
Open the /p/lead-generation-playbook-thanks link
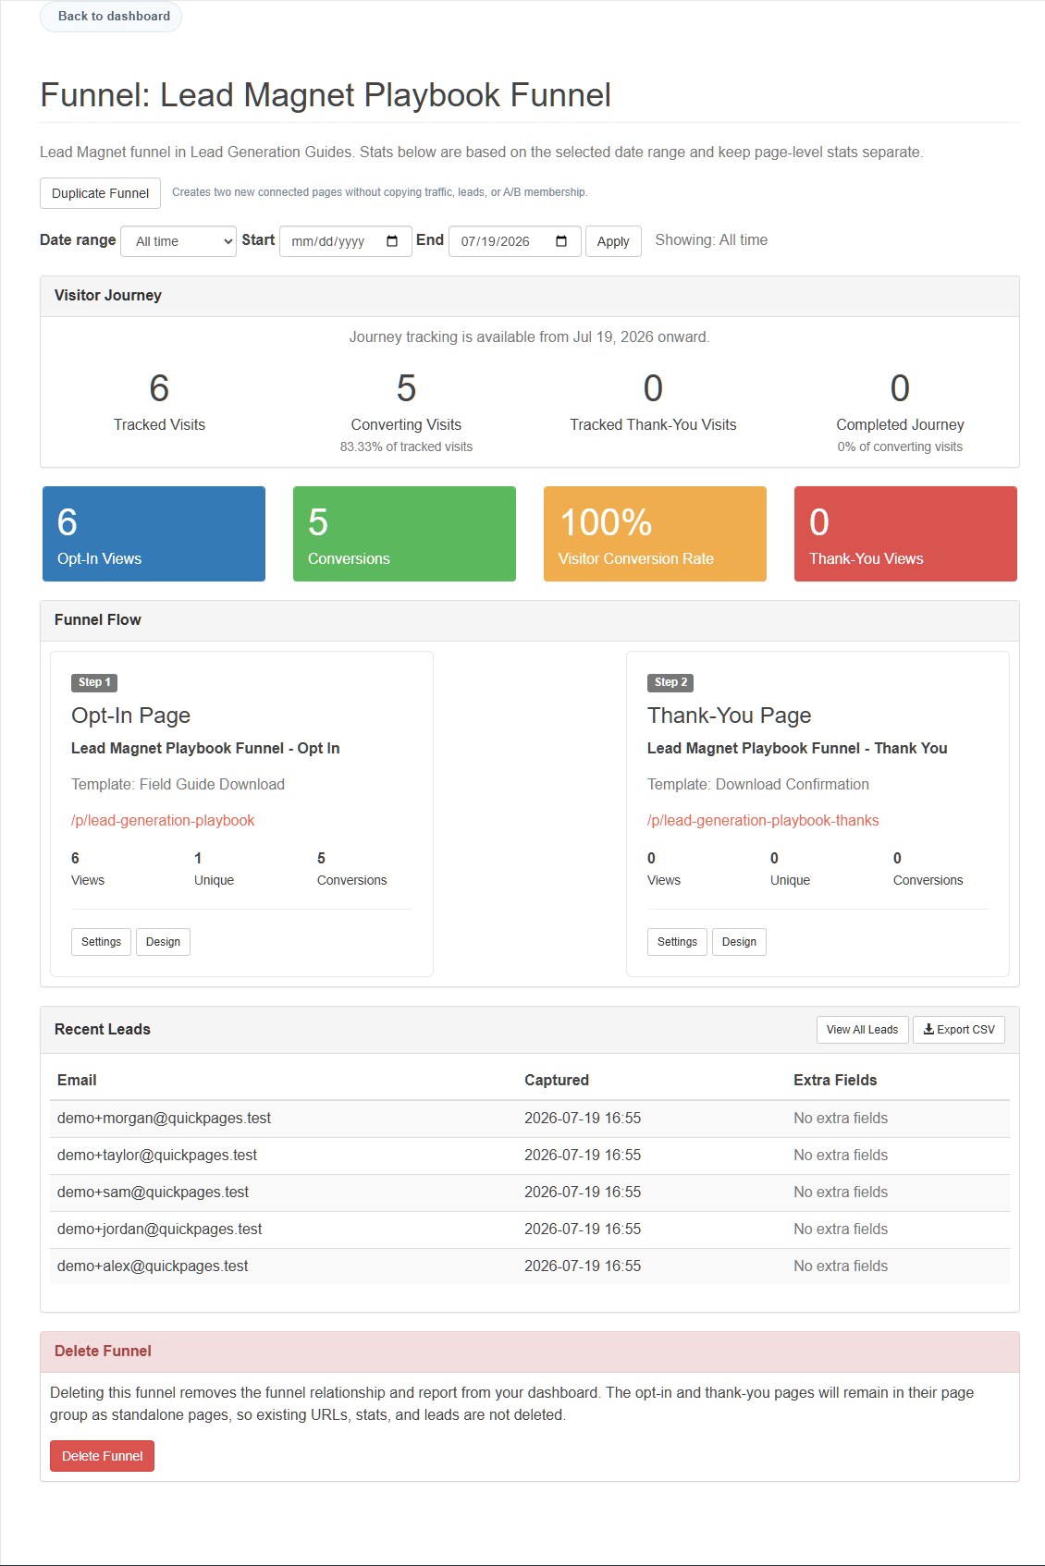[763, 820]
